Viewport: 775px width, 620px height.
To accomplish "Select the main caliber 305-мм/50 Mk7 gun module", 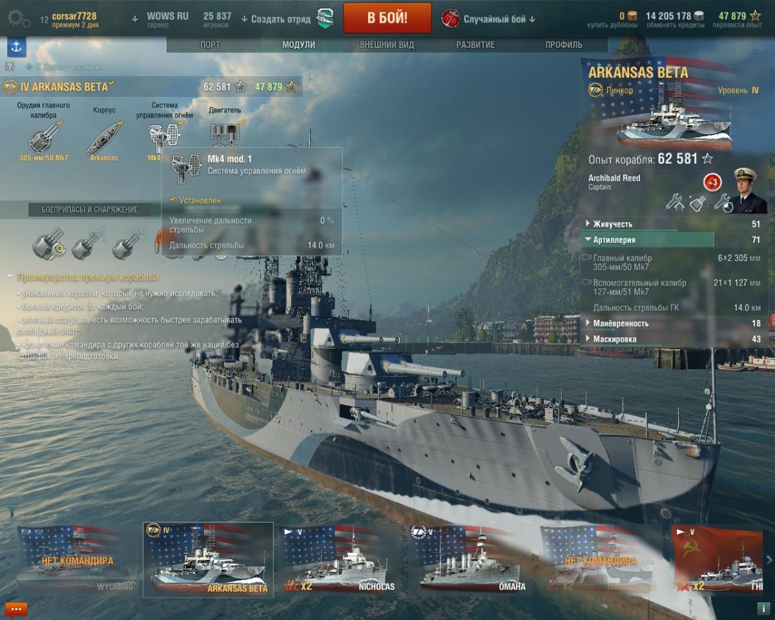I will [x=44, y=138].
